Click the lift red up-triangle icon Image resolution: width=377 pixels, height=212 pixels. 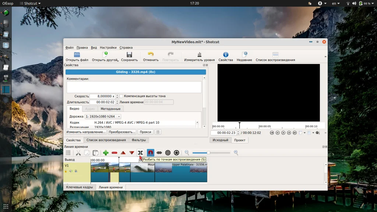[x=123, y=153]
